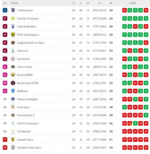The height and width of the screenshot is (154, 150).
Task: Sort standings by the TP column header
Action: tap(99, 3)
